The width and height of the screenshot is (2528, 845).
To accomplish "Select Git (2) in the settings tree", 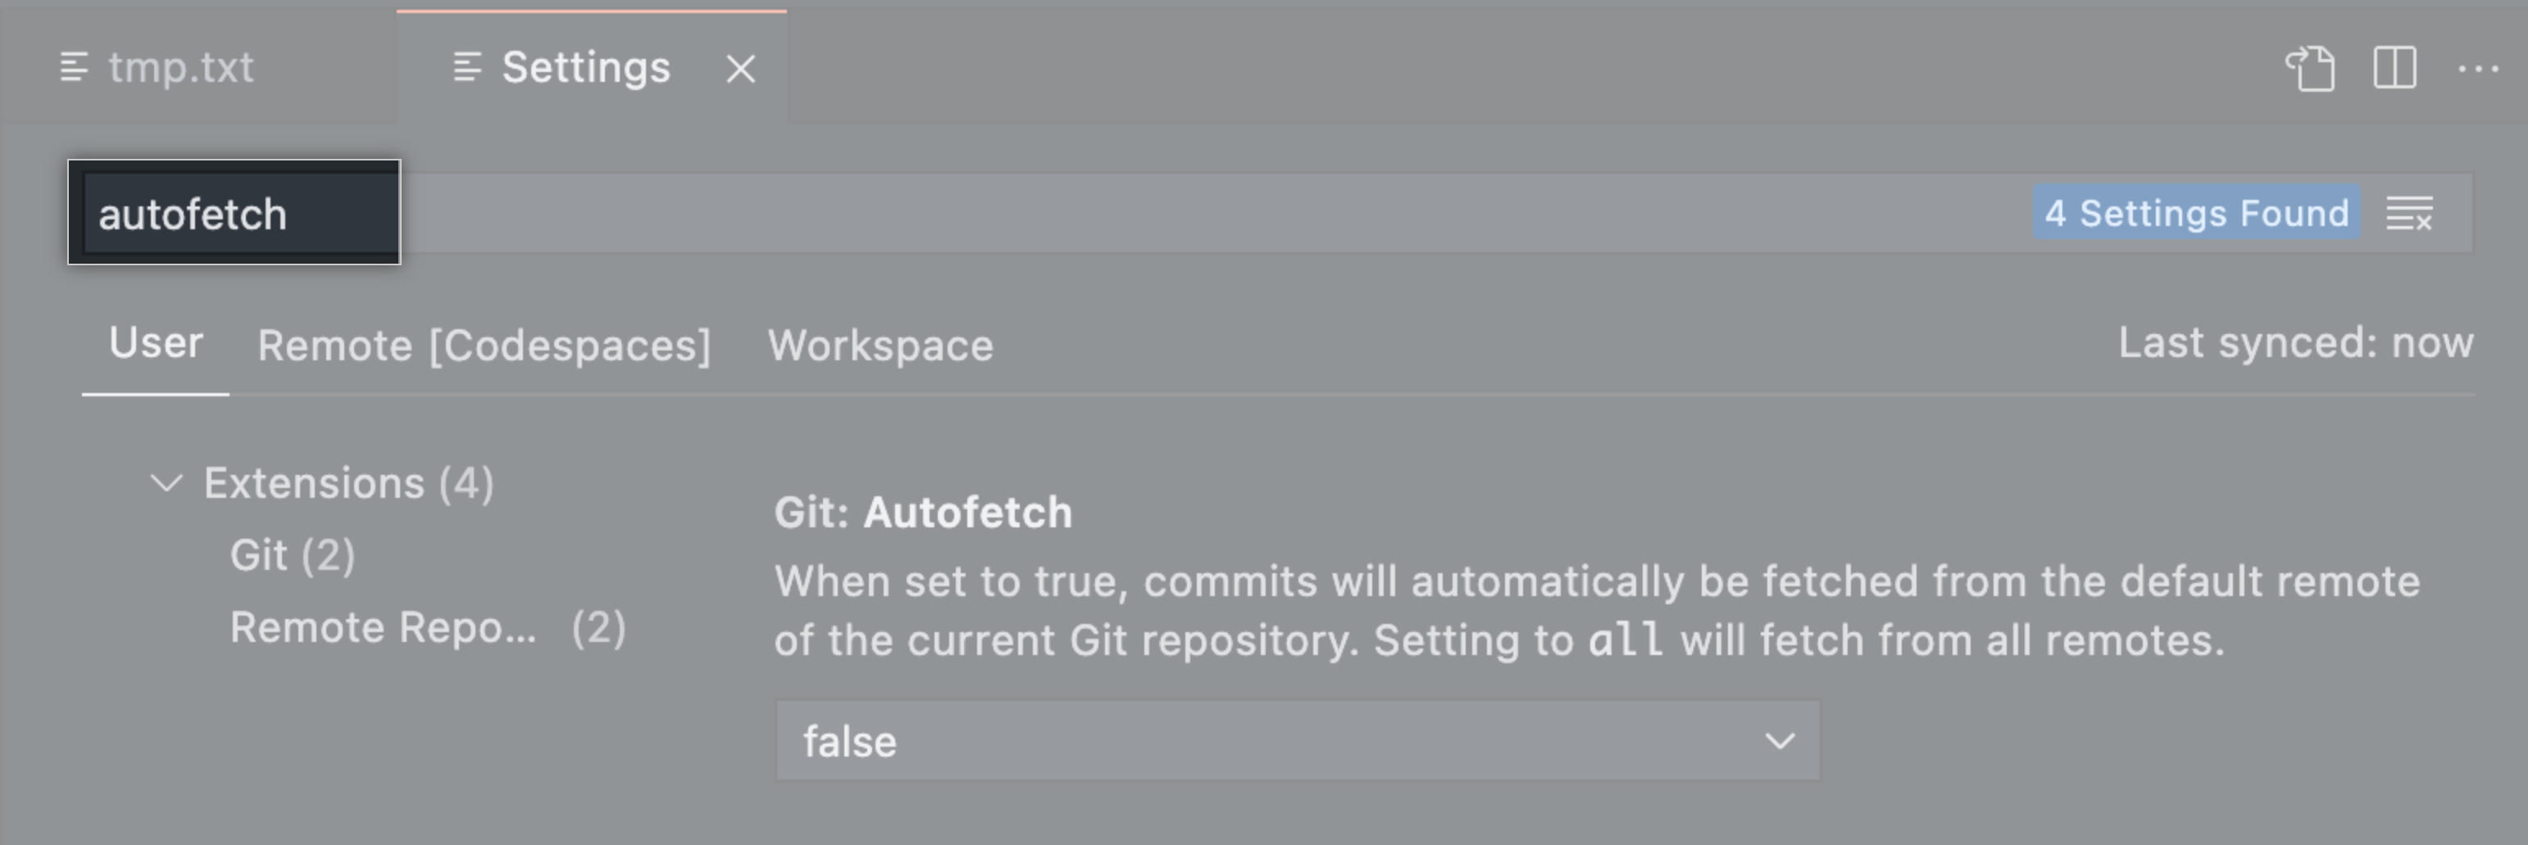I will (x=293, y=554).
